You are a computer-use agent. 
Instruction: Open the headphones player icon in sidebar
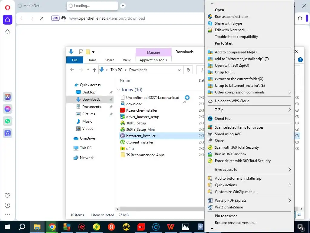coord(8,133)
